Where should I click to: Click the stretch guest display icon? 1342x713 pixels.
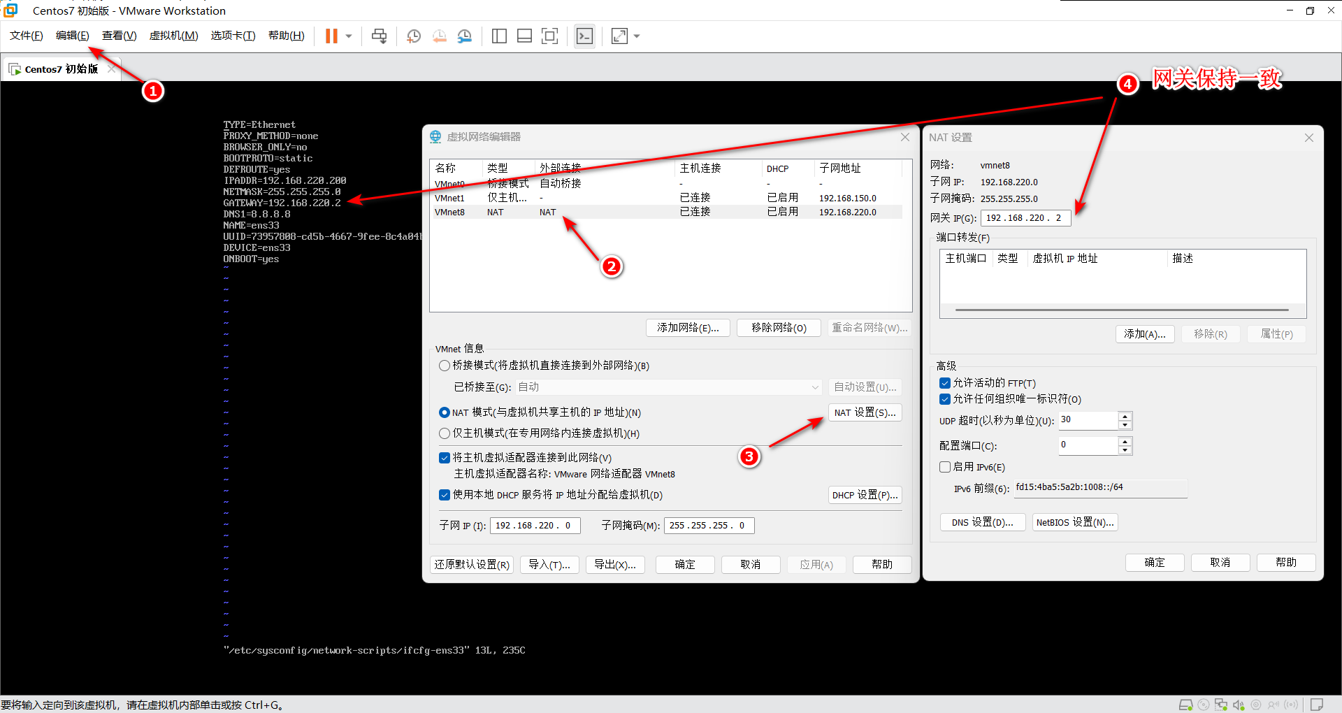619,36
